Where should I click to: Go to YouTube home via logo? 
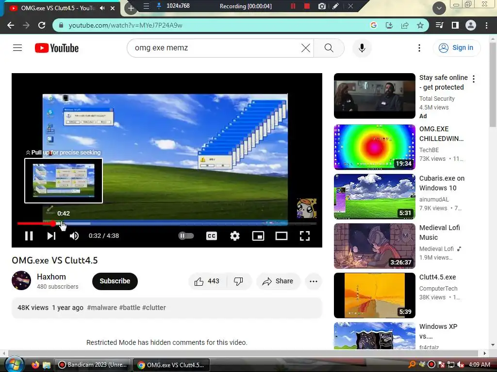coord(57,48)
